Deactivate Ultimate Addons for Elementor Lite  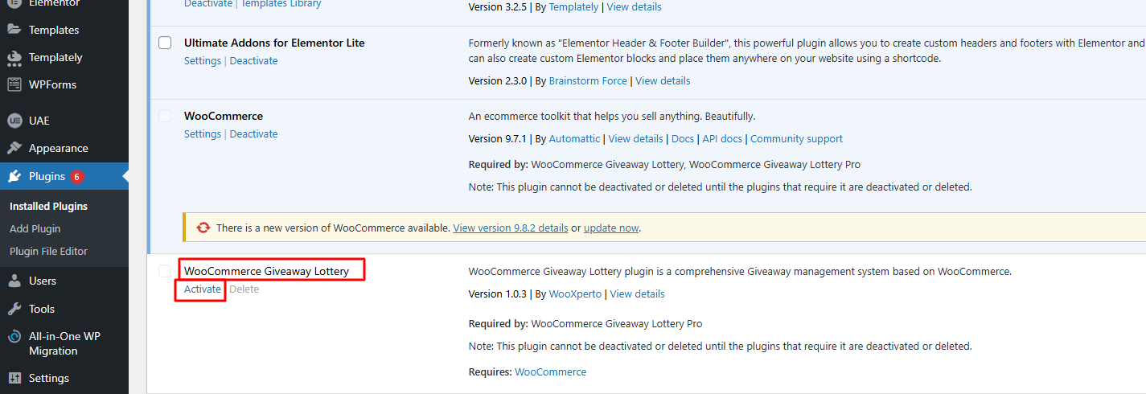[x=253, y=61]
